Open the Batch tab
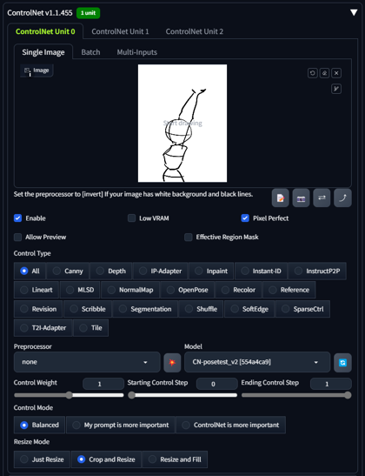 (x=90, y=52)
